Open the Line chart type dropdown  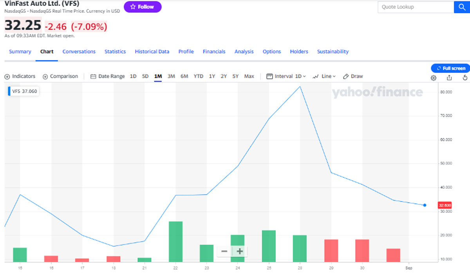(x=324, y=76)
